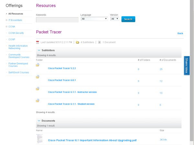Click the Back link
The height and width of the screenshot is (145, 194).
point(180,34)
